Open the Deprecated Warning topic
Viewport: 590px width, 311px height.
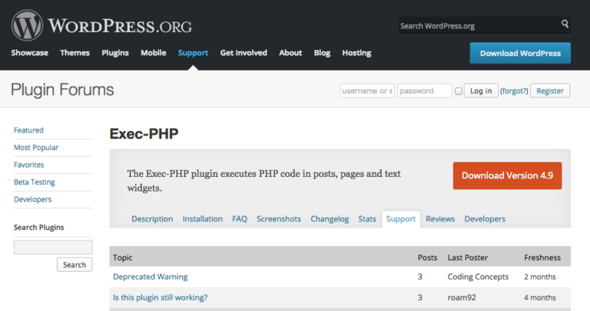coord(150,277)
